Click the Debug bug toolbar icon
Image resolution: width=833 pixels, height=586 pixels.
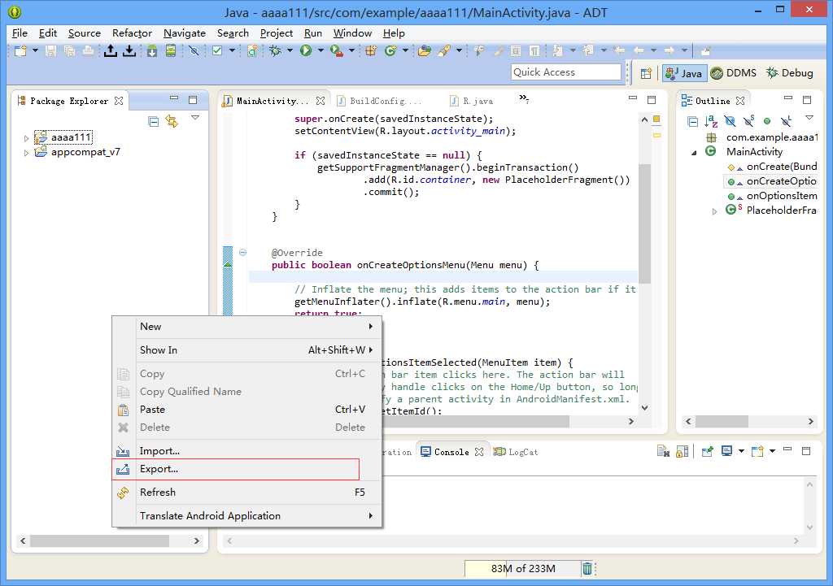pos(275,51)
